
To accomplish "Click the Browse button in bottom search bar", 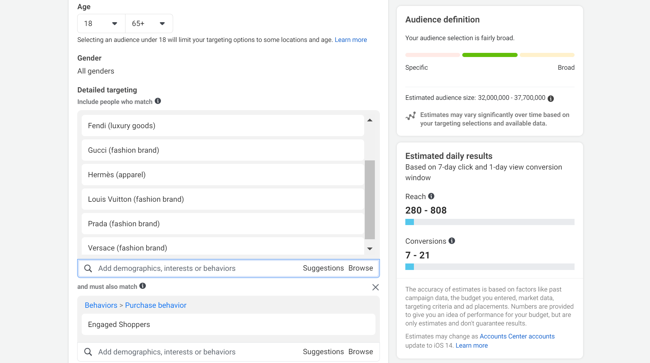I will point(360,352).
